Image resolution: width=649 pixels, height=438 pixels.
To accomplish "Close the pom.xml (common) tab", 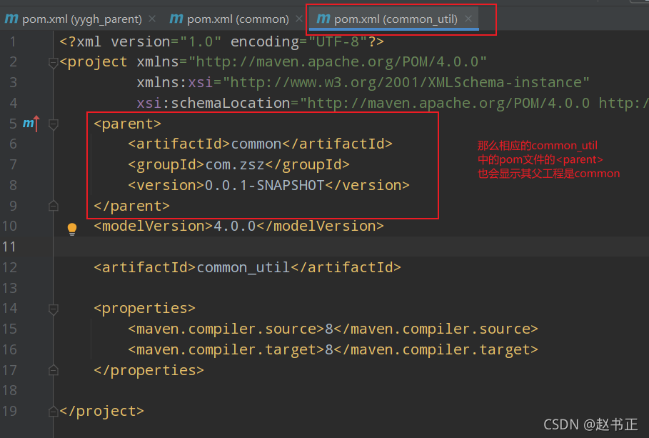I will coord(299,19).
